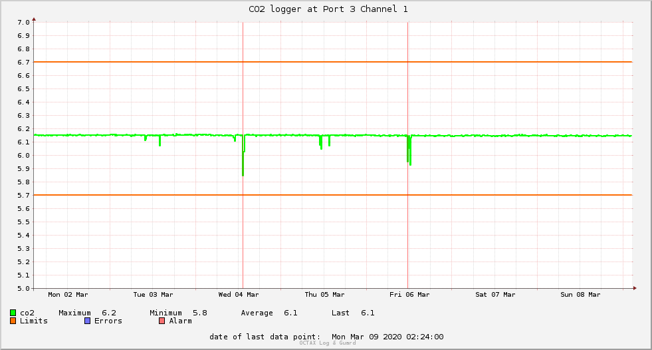Click the green co2 legend swatch
652x350 pixels.
tap(13, 313)
